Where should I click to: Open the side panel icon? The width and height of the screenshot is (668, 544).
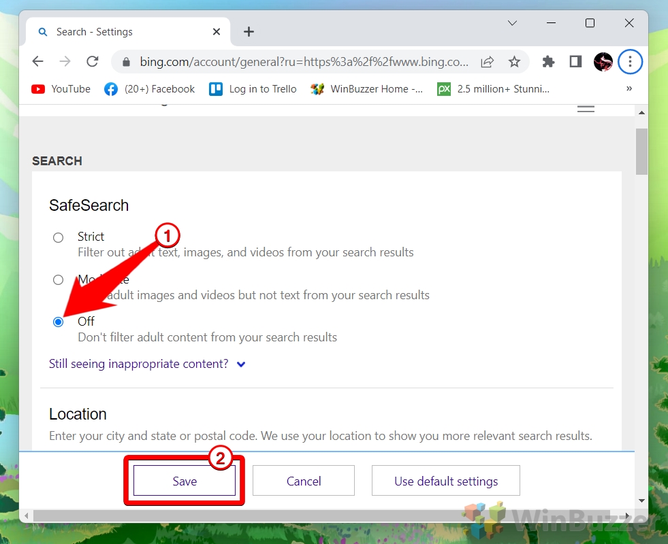[x=575, y=61]
